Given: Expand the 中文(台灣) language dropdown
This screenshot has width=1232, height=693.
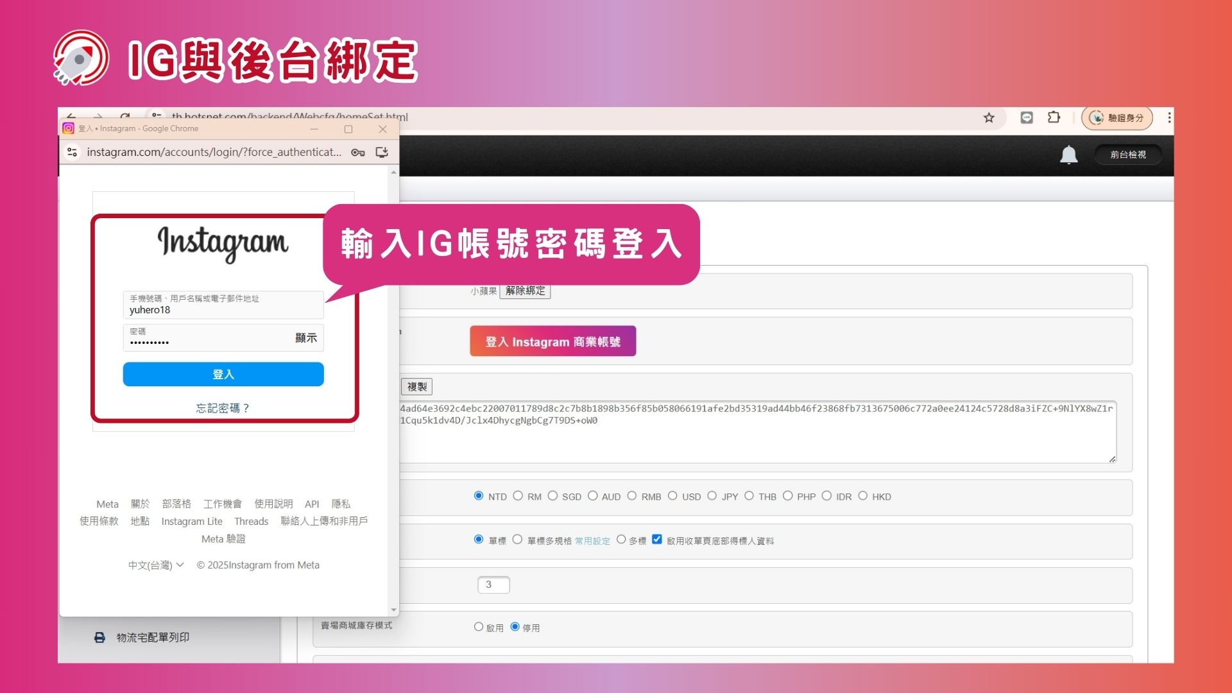Looking at the screenshot, I should point(156,565).
